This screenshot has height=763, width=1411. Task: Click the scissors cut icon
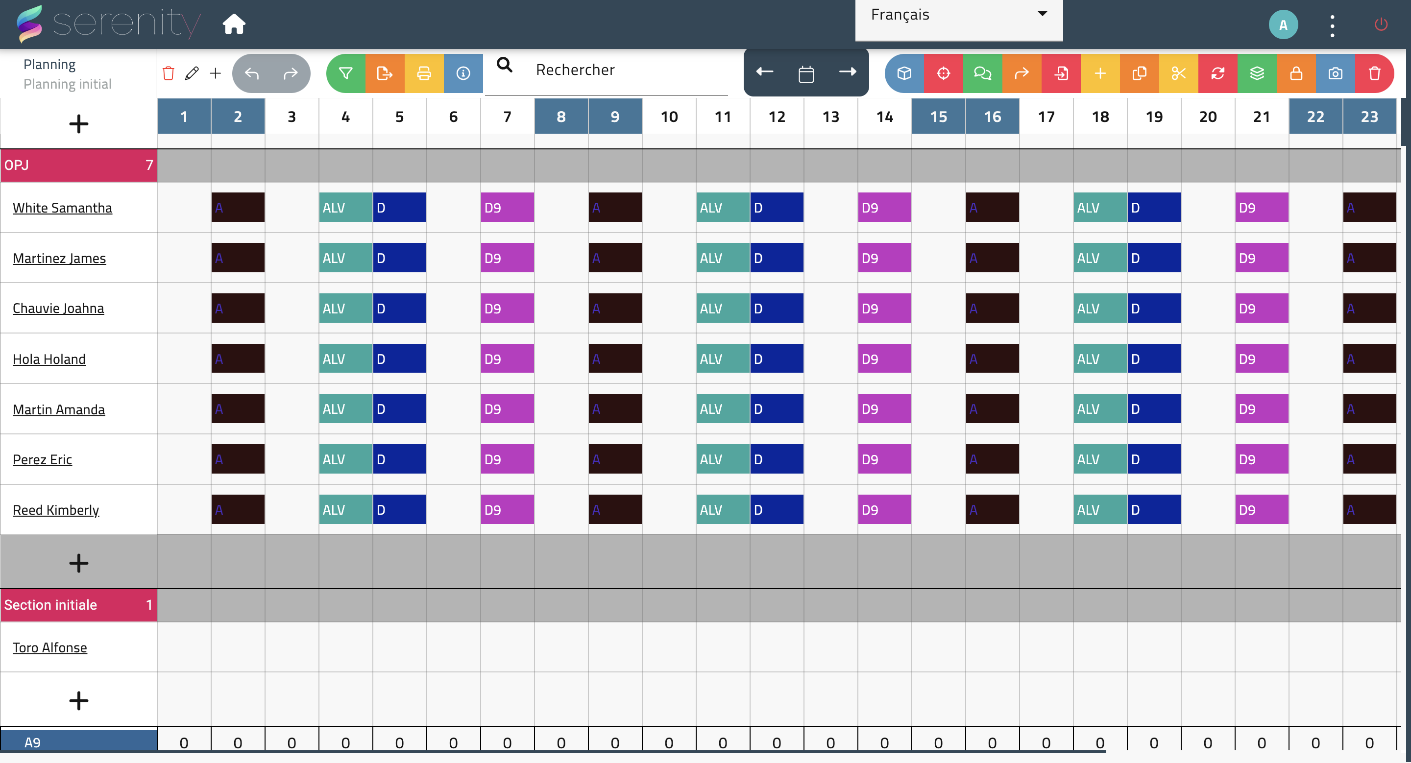[1179, 73]
